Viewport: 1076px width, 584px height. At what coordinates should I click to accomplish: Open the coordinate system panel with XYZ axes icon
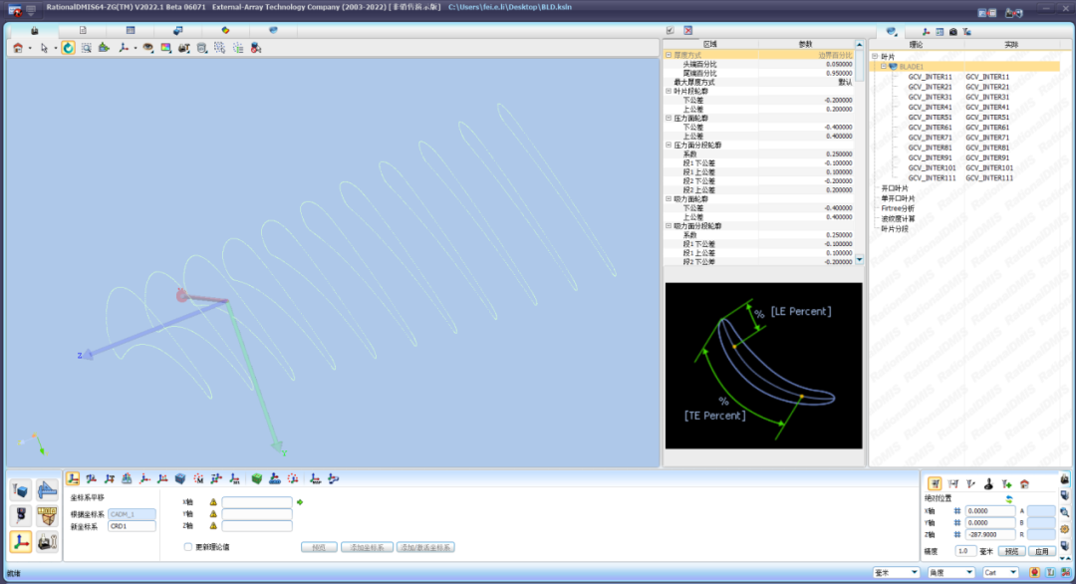point(20,541)
